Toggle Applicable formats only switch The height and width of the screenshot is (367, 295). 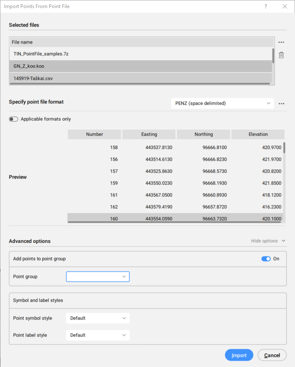point(14,119)
